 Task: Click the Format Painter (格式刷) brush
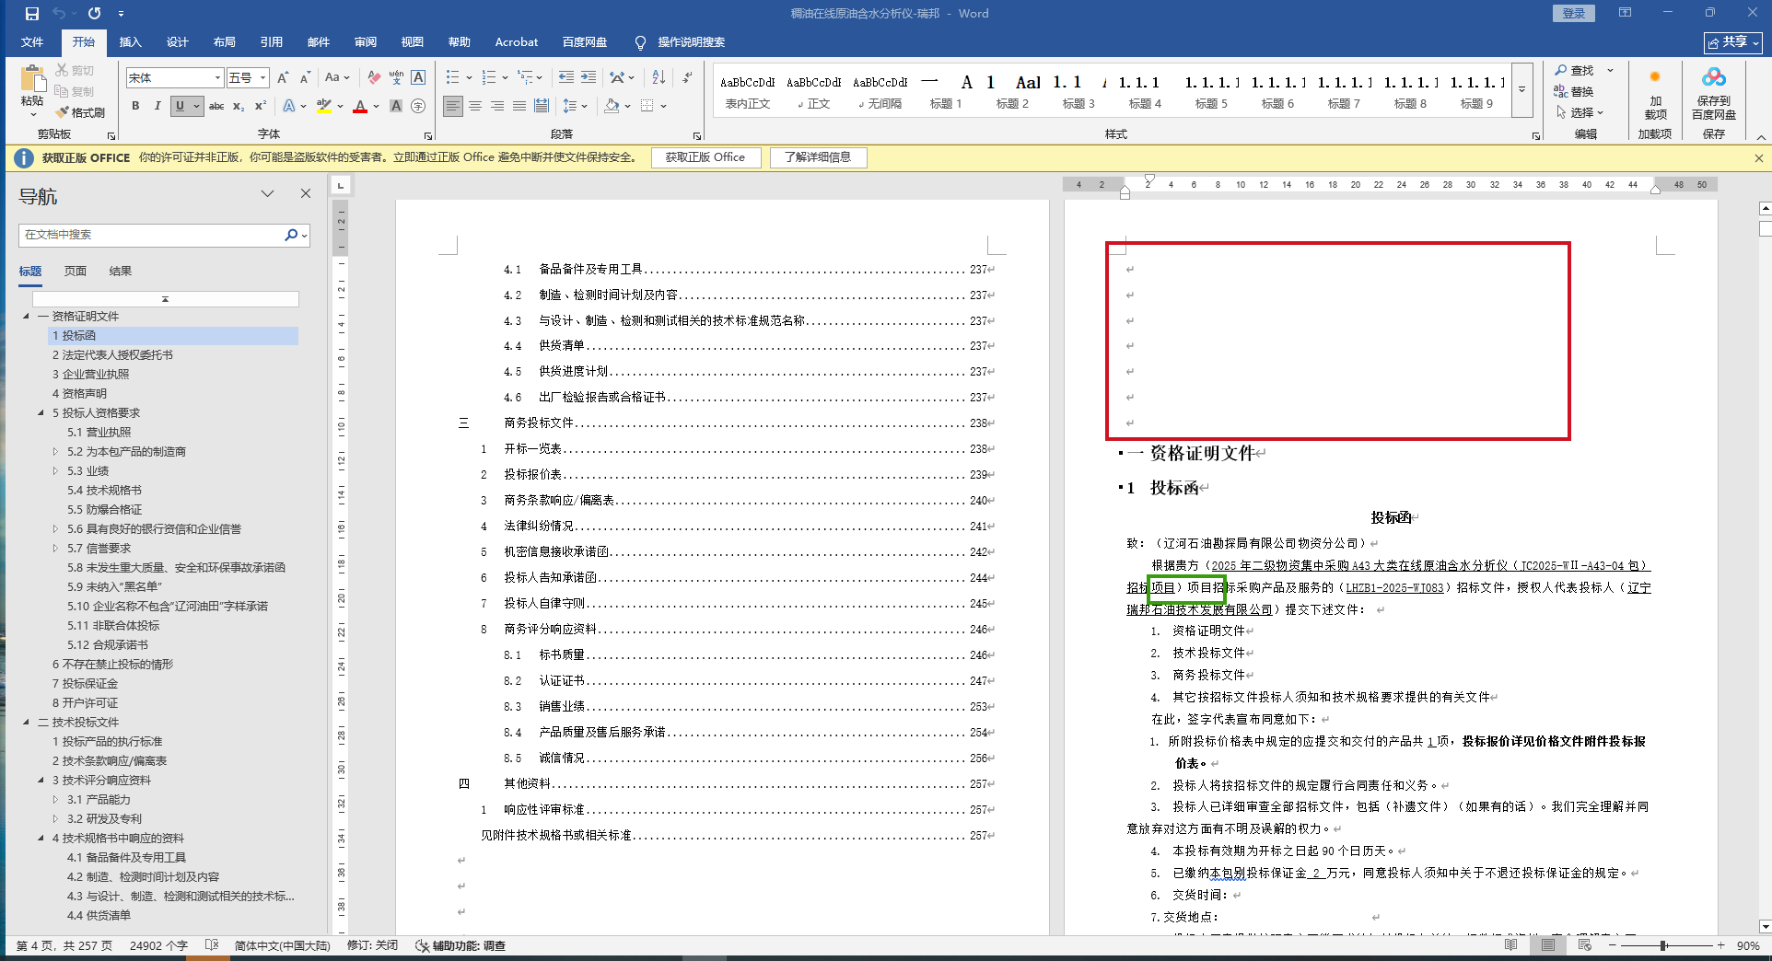coord(80,112)
